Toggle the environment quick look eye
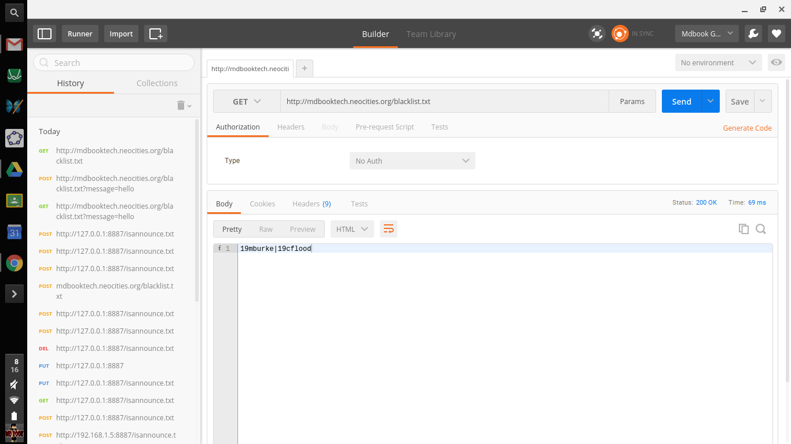791x444 pixels. click(777, 62)
